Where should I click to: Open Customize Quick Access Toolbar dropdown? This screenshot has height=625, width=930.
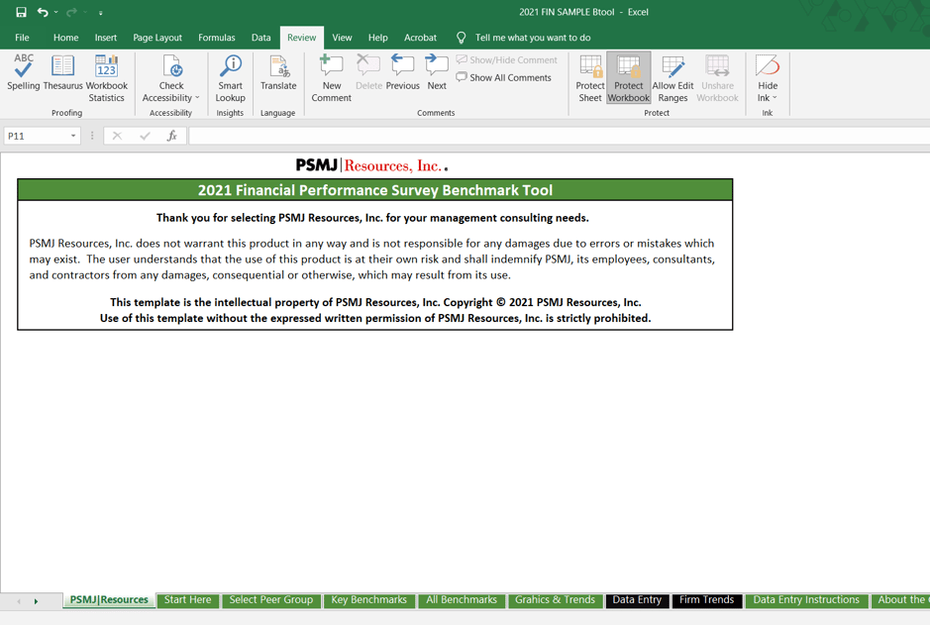pyautogui.click(x=100, y=13)
